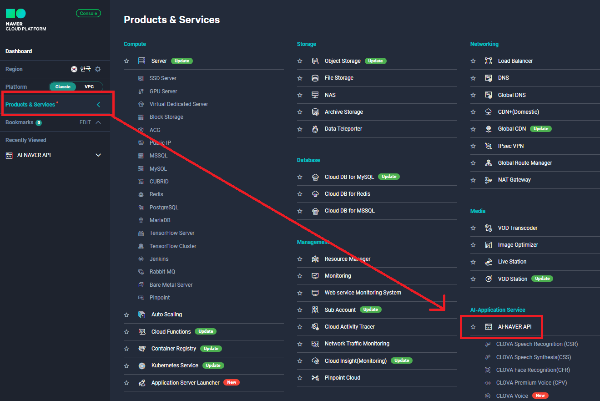This screenshot has width=600, height=401.
Task: Open CDN+(Domestic) service
Action: point(519,112)
